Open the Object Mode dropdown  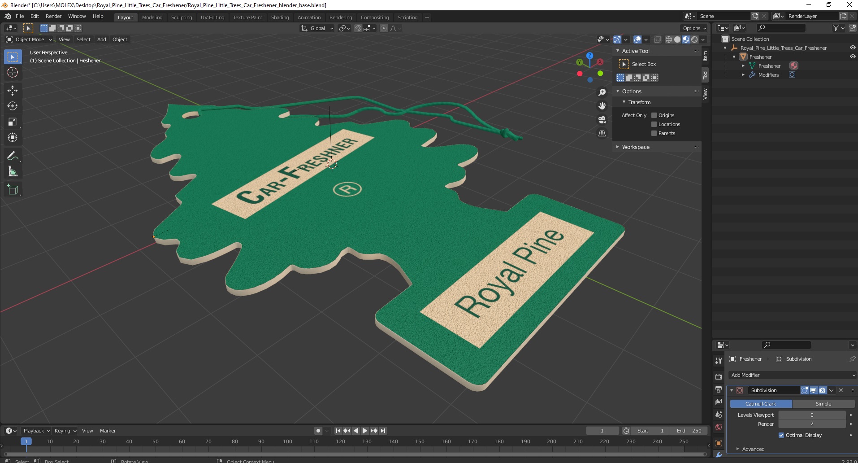point(29,39)
